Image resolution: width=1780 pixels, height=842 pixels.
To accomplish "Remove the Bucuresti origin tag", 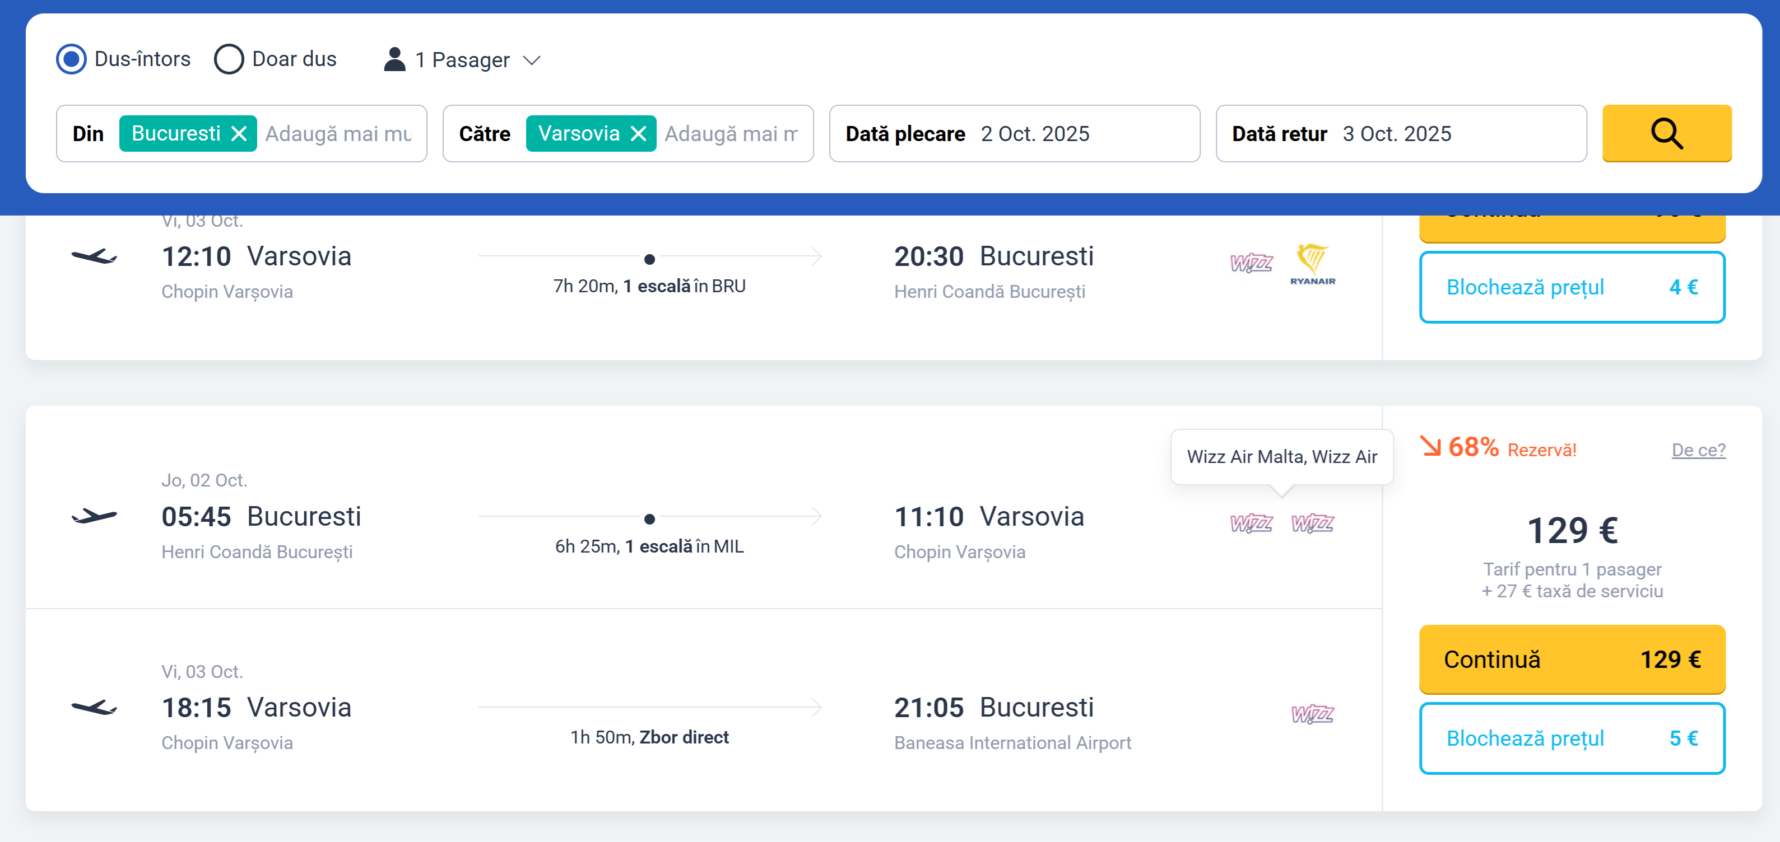I will (239, 133).
